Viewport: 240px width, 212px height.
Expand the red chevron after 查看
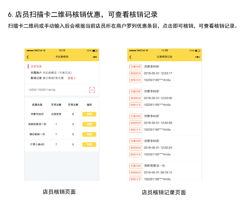point(75,78)
